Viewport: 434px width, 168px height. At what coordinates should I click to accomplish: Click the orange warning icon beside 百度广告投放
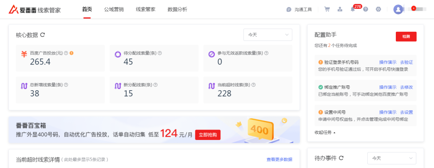[72, 53]
